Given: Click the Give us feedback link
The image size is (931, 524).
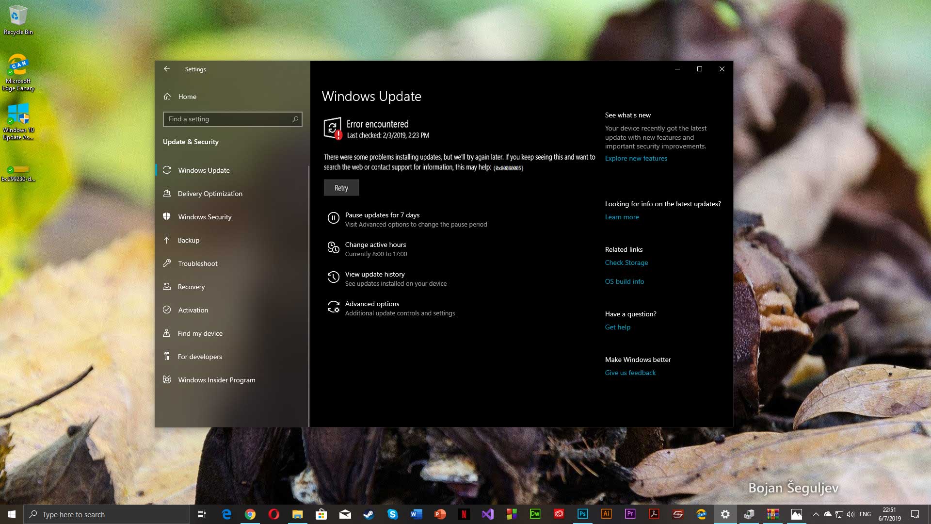Looking at the screenshot, I should (630, 373).
